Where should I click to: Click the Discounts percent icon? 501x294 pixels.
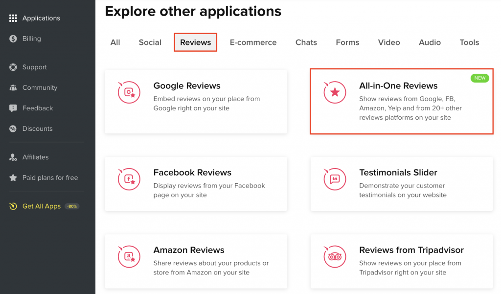point(13,129)
